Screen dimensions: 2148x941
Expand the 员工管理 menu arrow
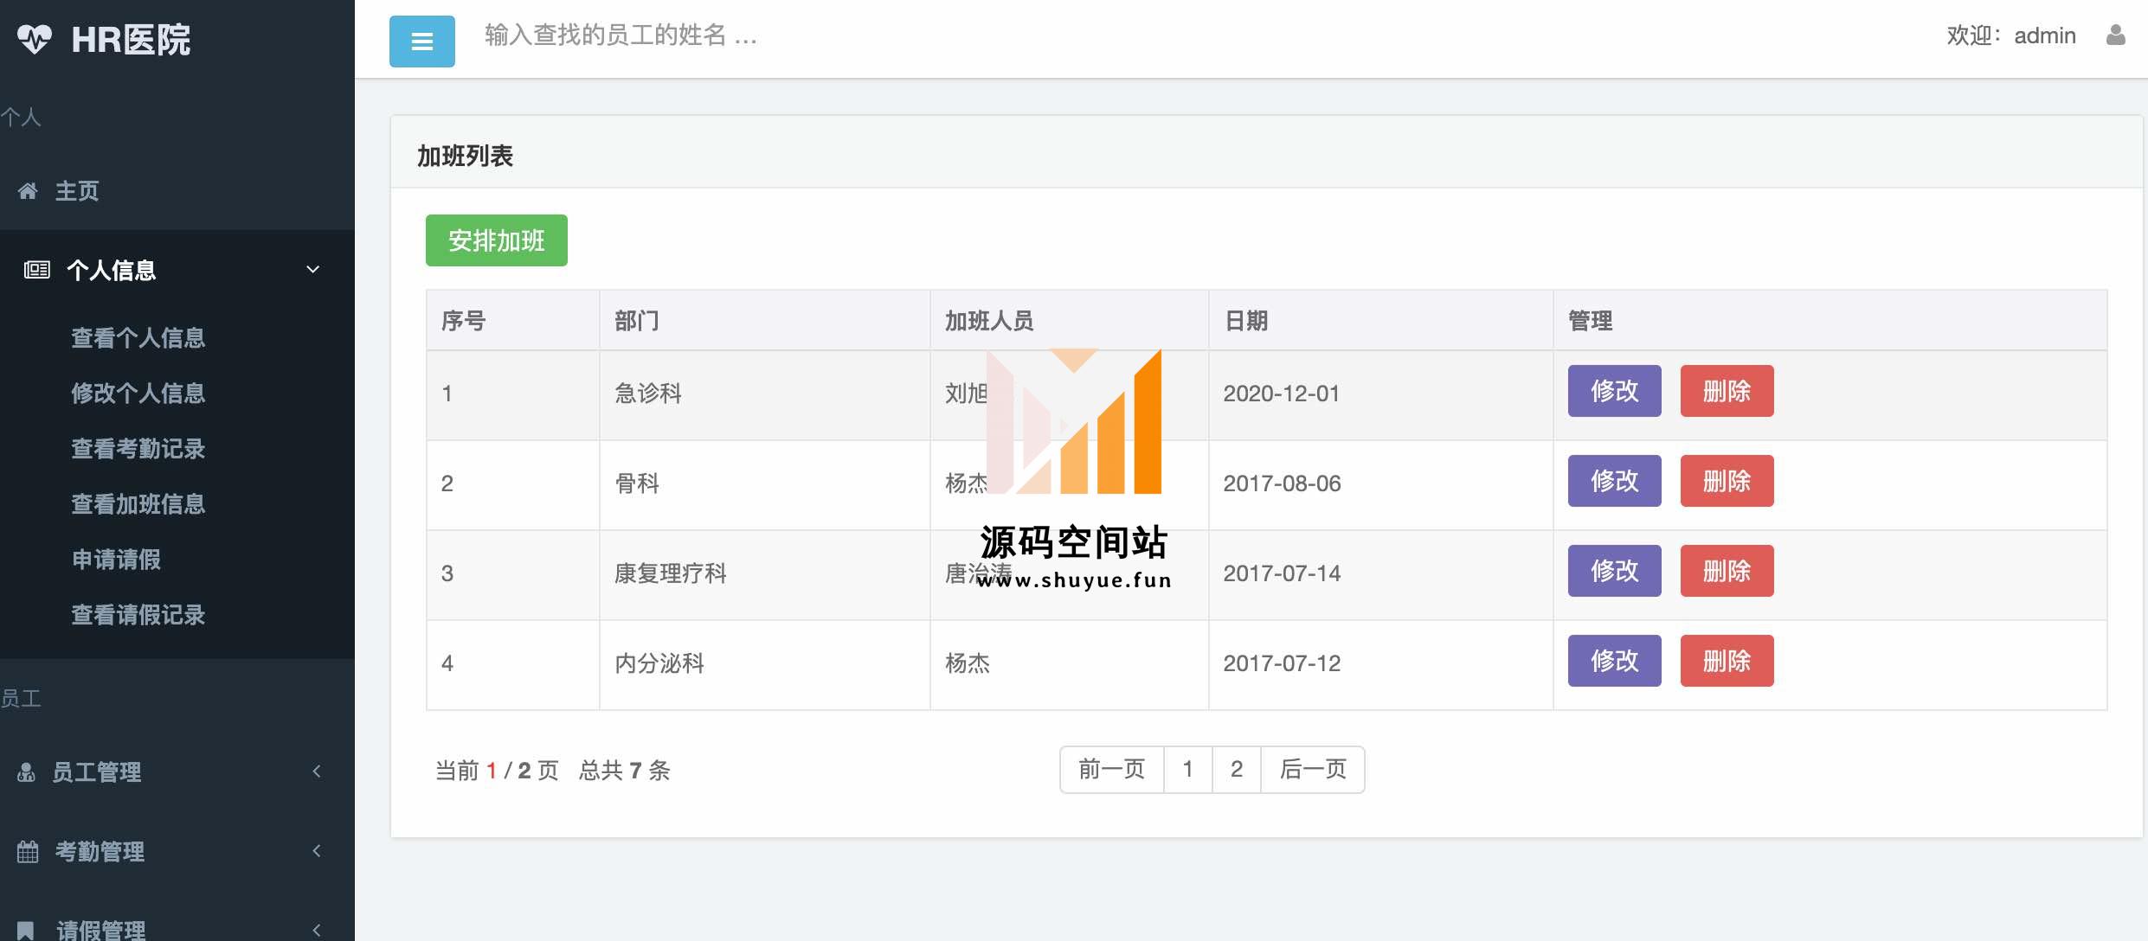tap(317, 771)
